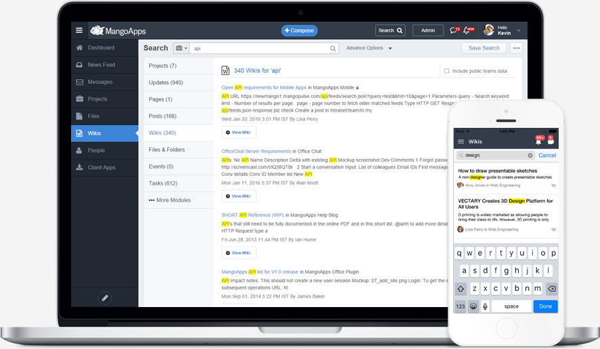600x349 pixels.
Task: Open 'OfficeChat Server Requirements' wiki link
Action: 256,152
